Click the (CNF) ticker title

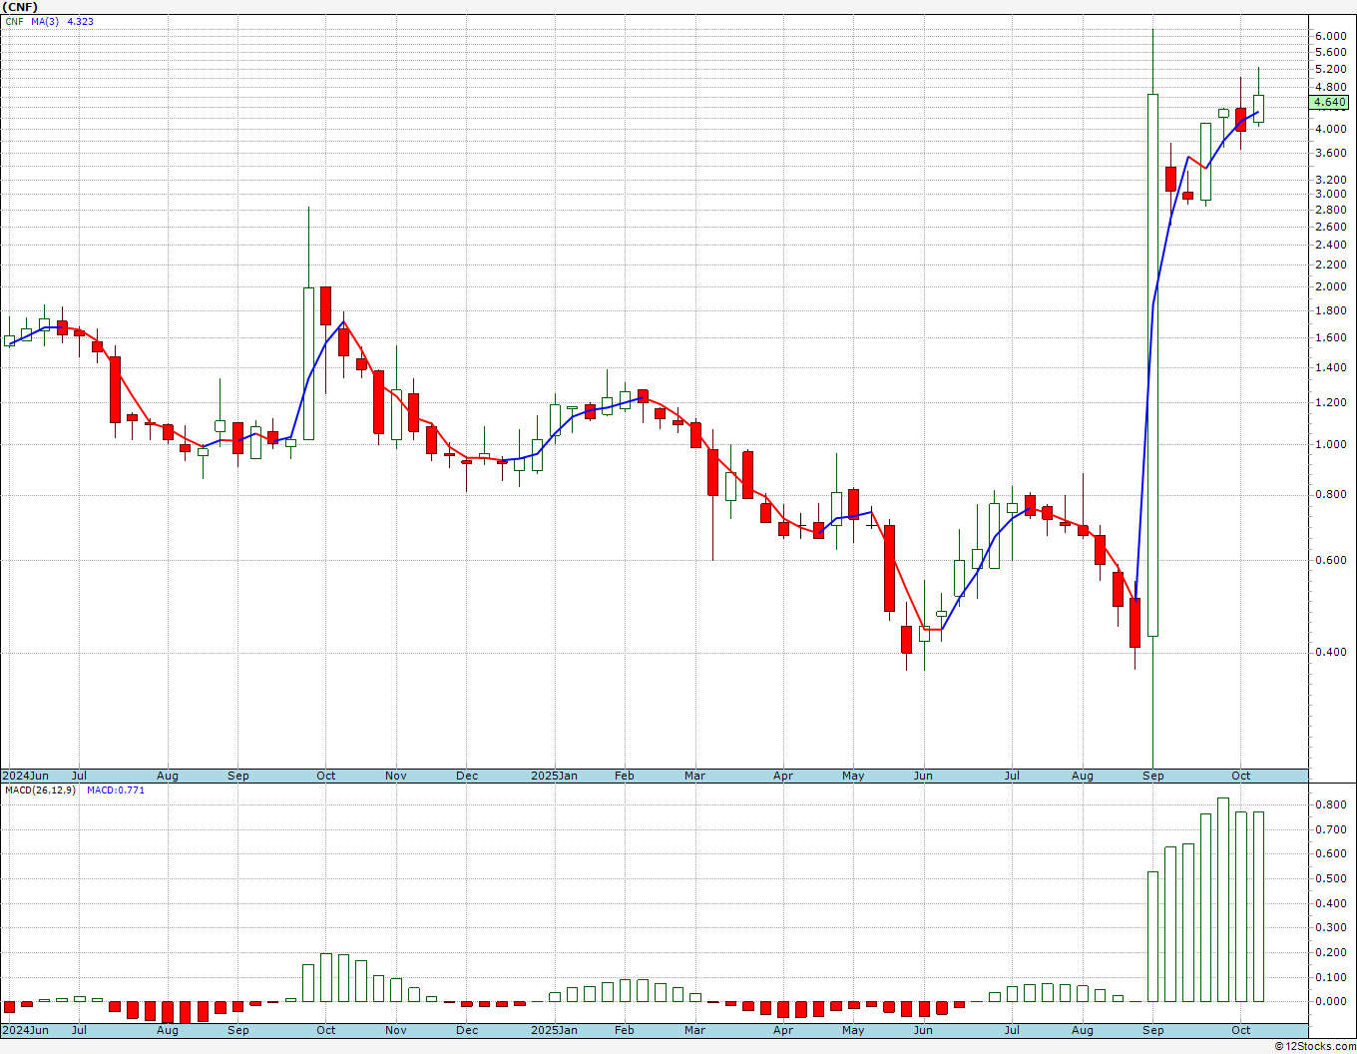(x=20, y=7)
